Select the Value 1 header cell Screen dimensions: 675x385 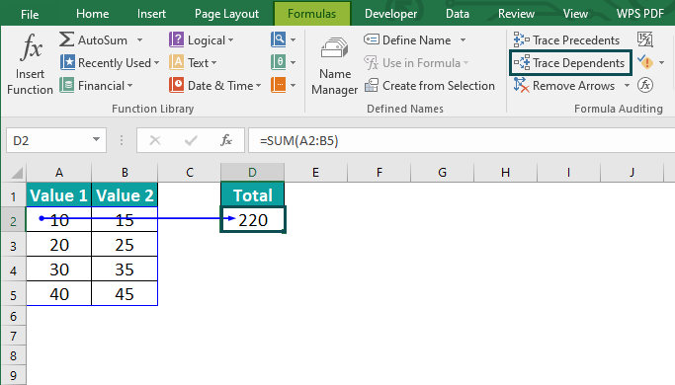pos(59,194)
